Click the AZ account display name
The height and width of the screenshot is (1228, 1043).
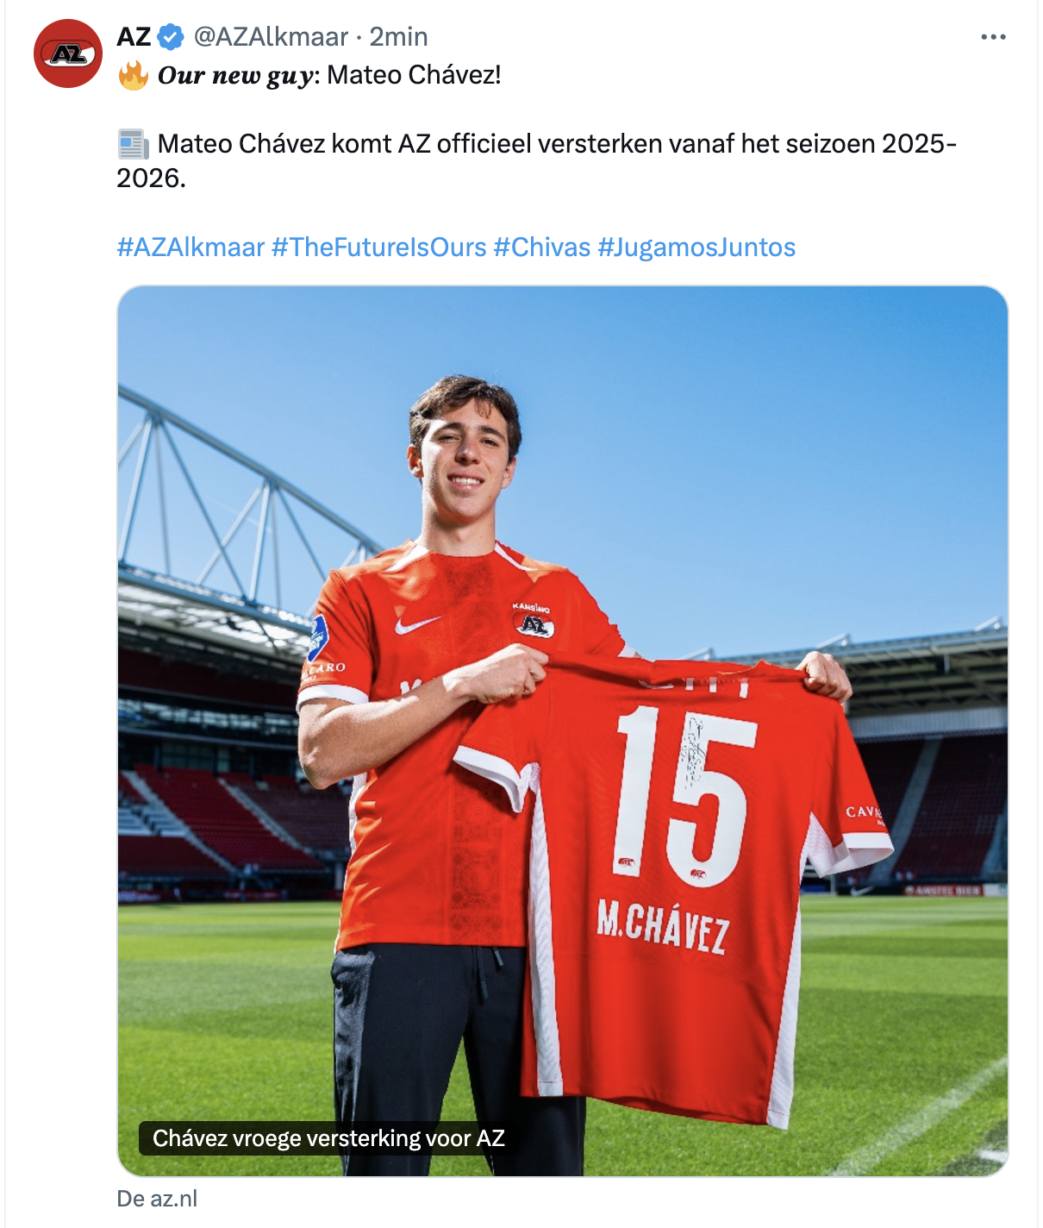[134, 37]
